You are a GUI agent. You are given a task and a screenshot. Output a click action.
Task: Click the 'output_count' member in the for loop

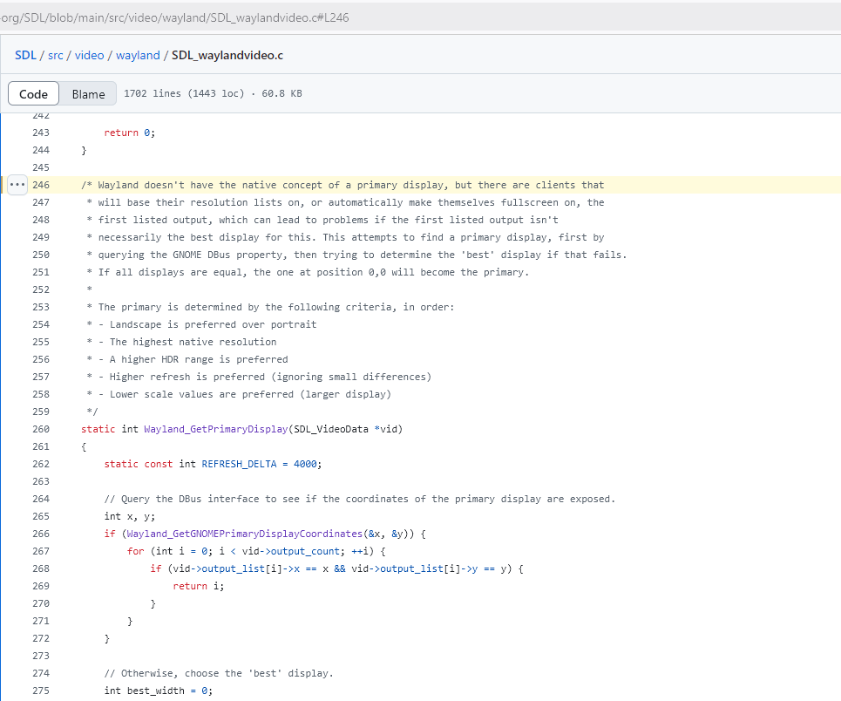[x=305, y=551]
